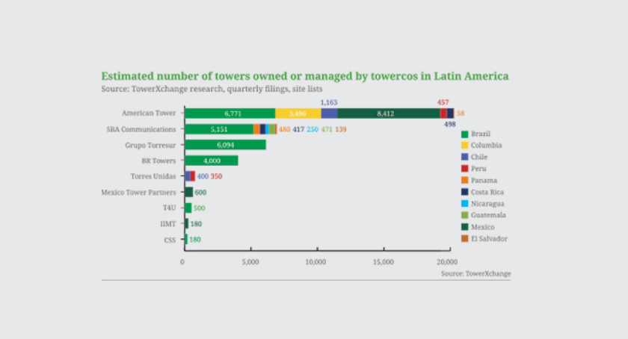628x339 pixels.
Task: Click American Tower Mexico segment 8,412
Action: [389, 113]
